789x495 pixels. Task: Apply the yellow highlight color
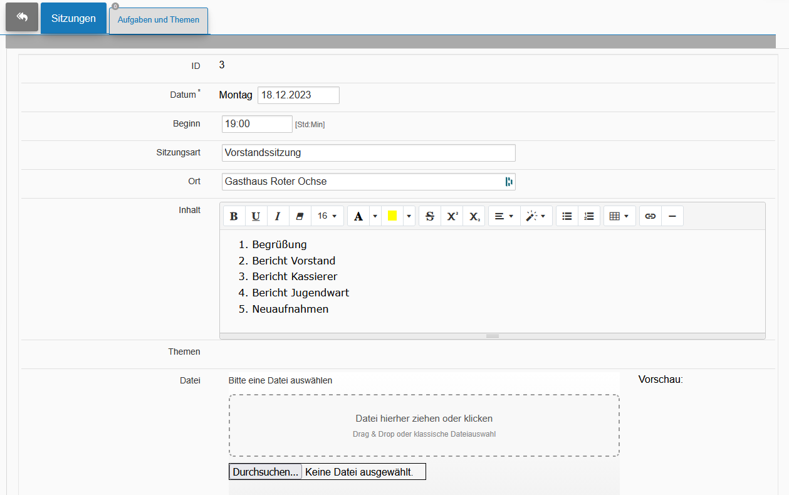click(x=392, y=216)
